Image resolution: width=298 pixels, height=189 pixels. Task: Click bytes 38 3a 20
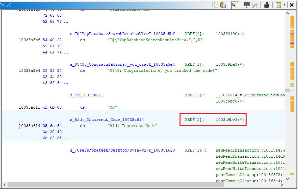pyautogui.click(x=52, y=77)
